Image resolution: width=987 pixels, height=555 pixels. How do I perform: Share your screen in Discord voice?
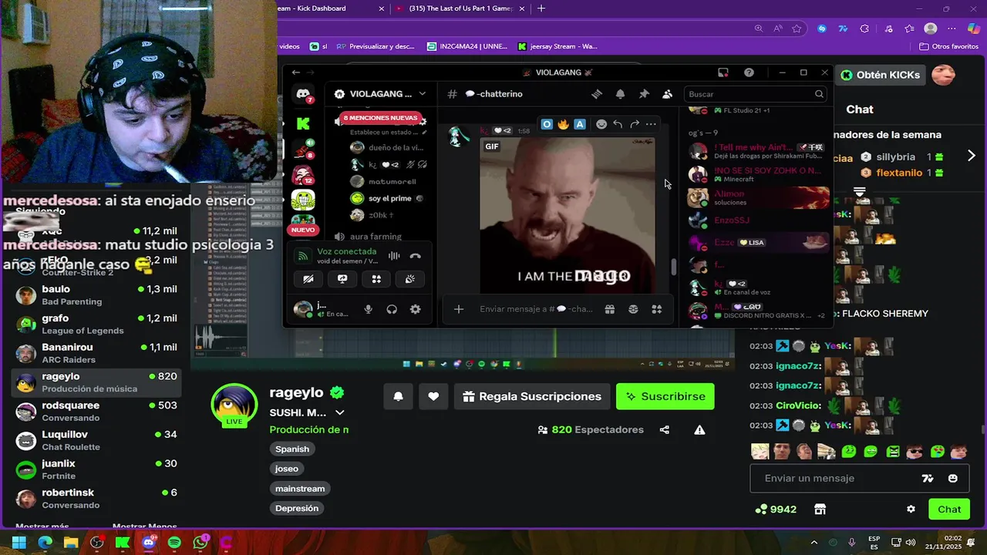[x=342, y=279]
